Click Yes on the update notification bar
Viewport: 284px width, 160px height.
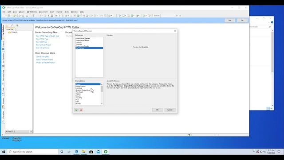coord(230,20)
